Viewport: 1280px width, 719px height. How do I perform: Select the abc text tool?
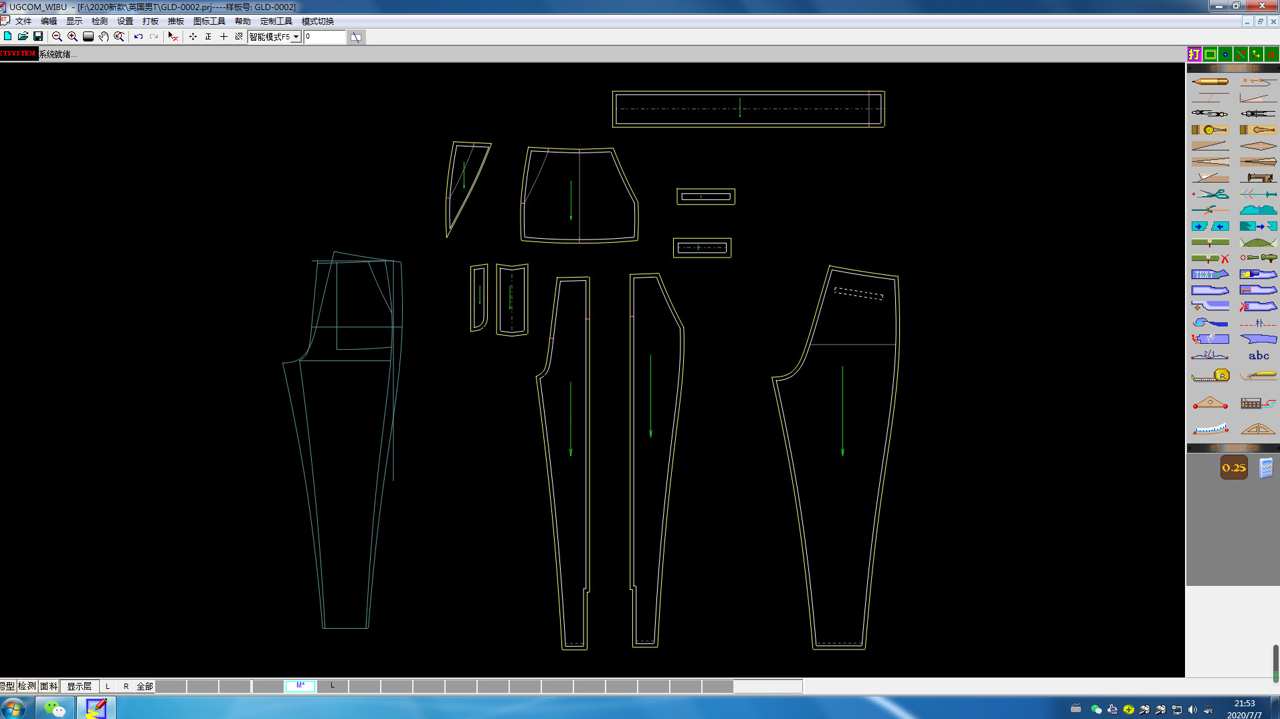point(1258,356)
